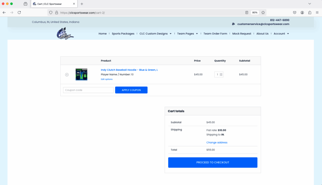Viewport: 322px width, 185px height.
Task: Open the Pocket save icon
Action: (295, 13)
